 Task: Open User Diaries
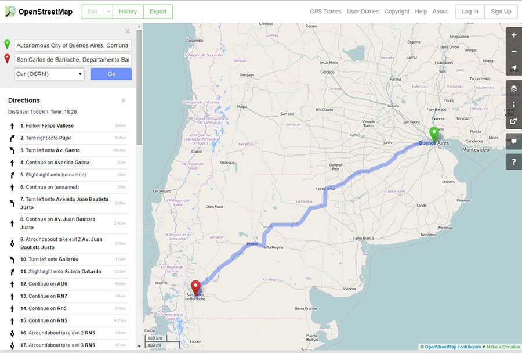click(x=363, y=12)
